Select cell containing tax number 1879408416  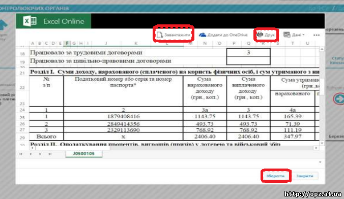[x=123, y=116]
